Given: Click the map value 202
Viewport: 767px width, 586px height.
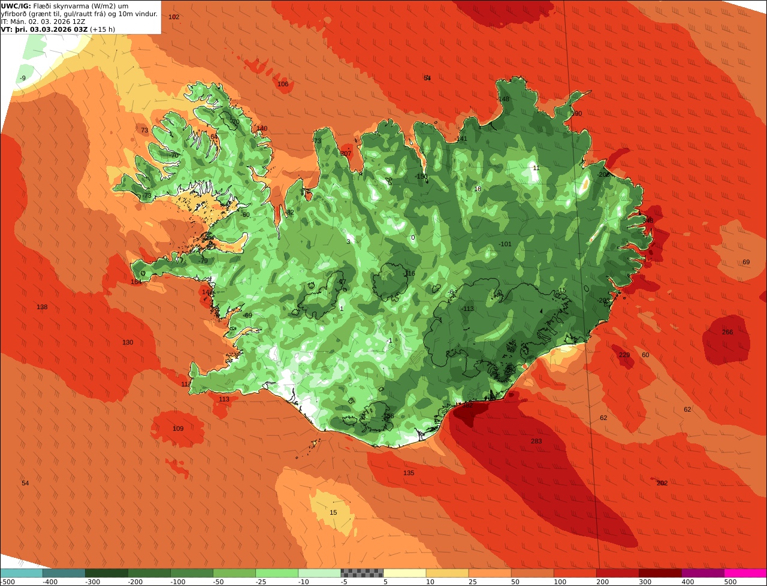Looking at the screenshot, I should (x=662, y=483).
